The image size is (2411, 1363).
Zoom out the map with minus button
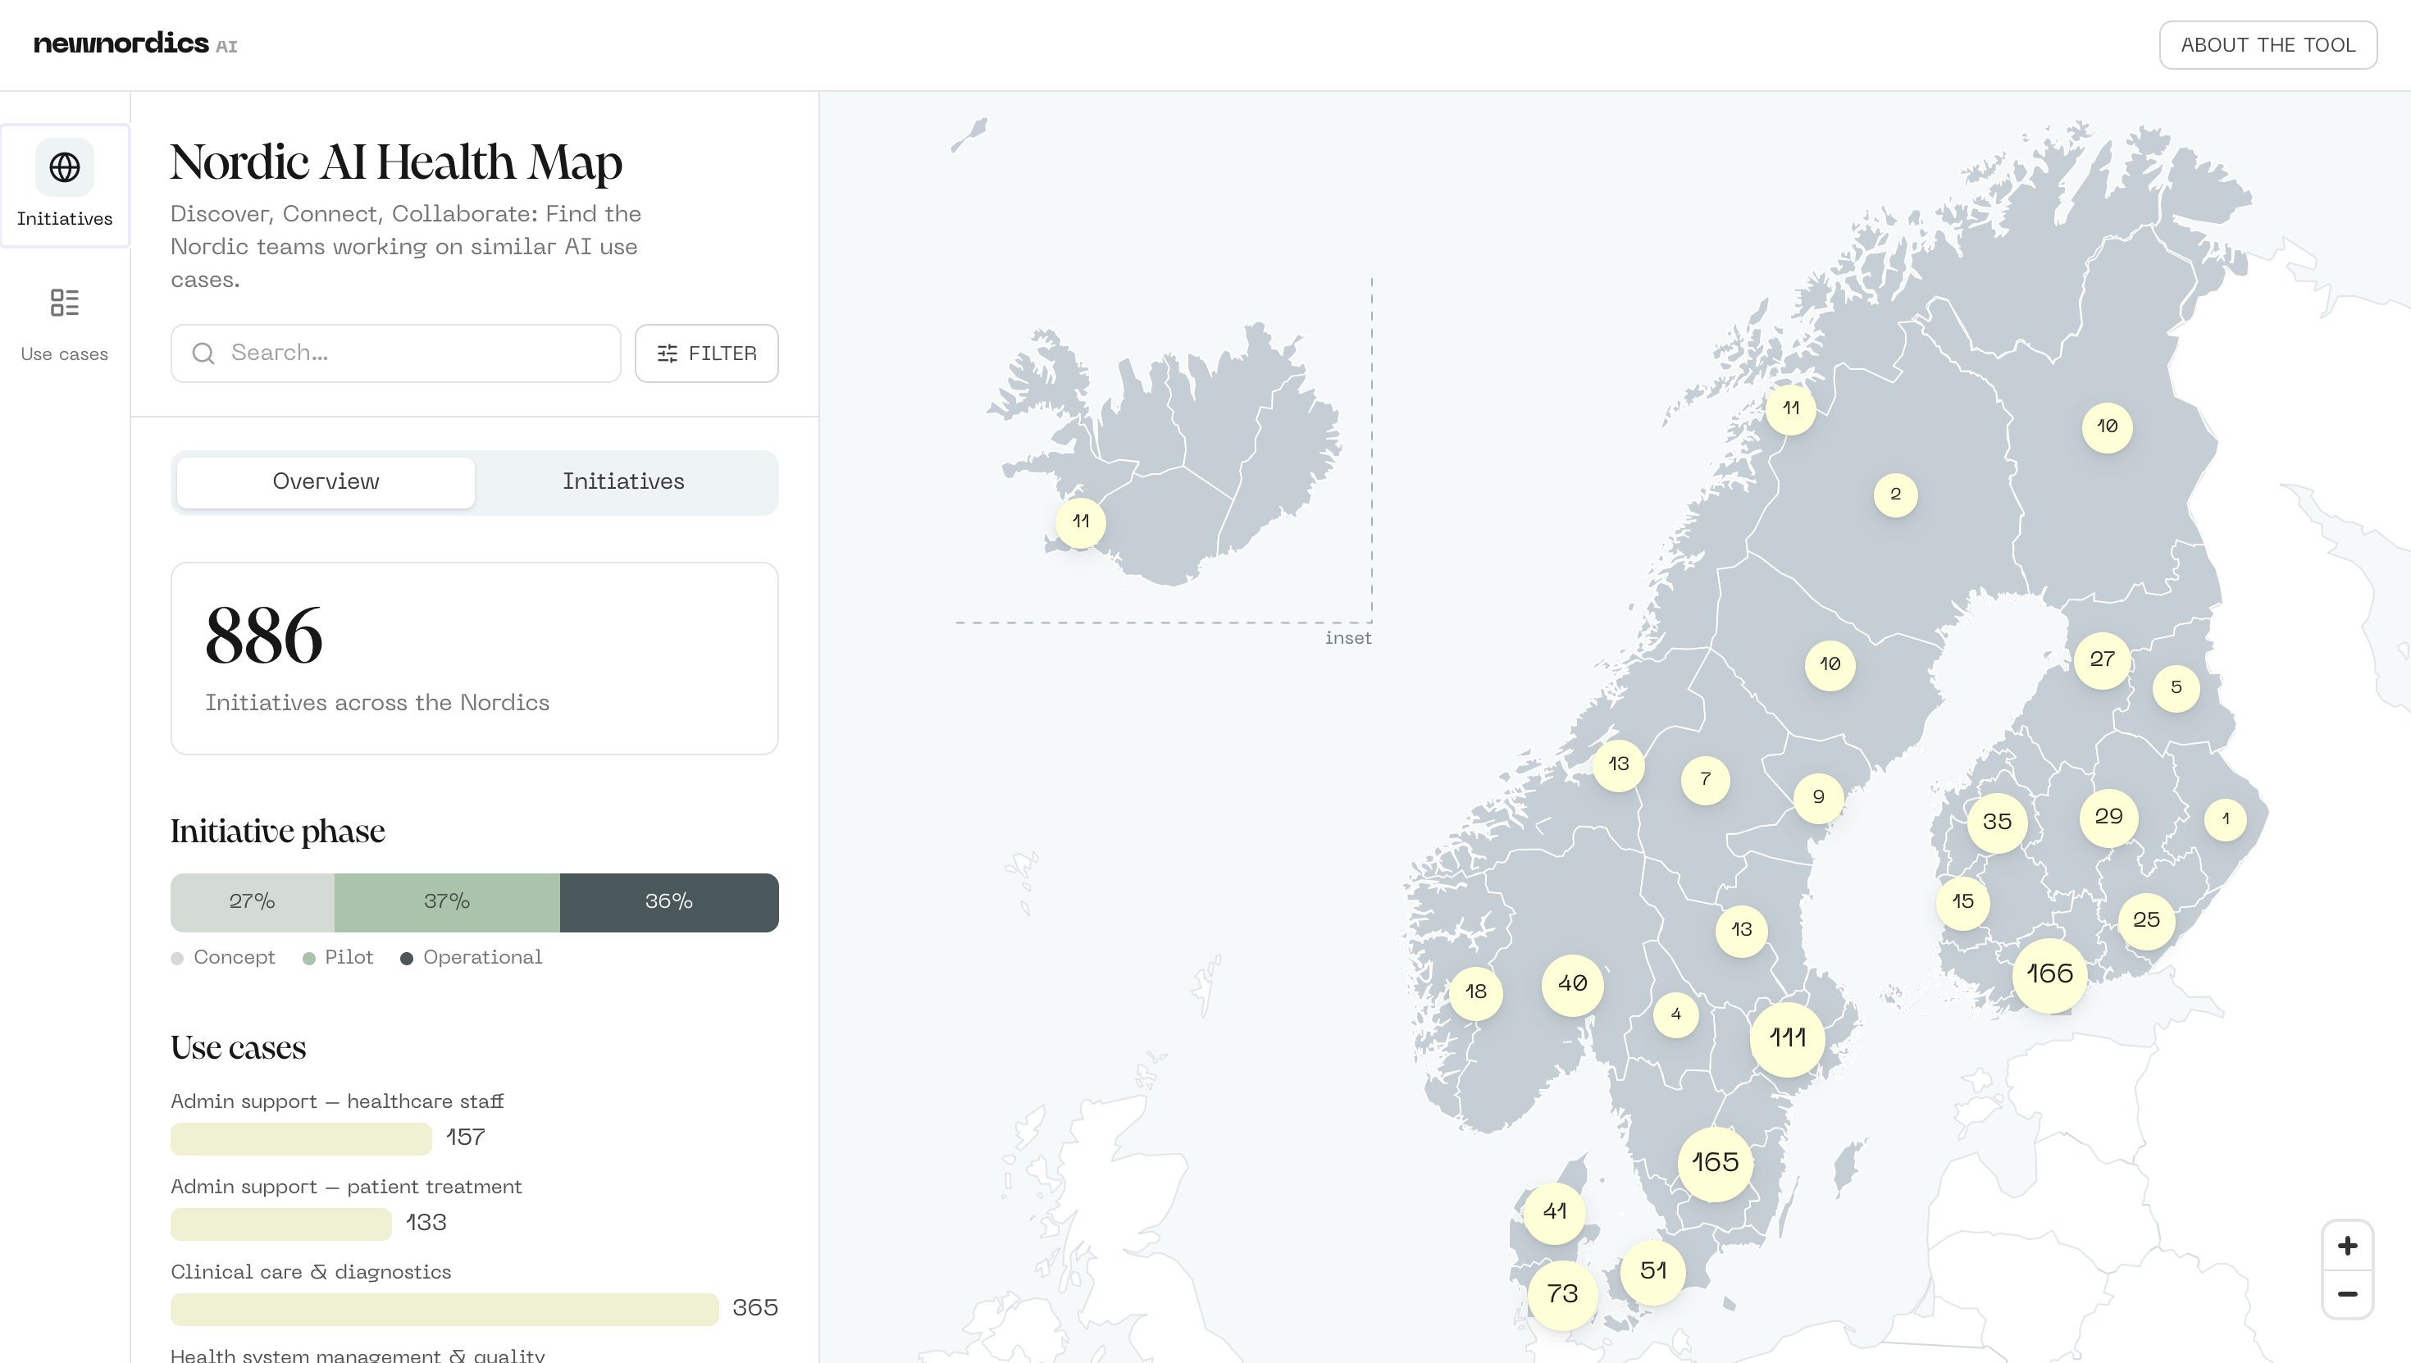coord(2346,1295)
